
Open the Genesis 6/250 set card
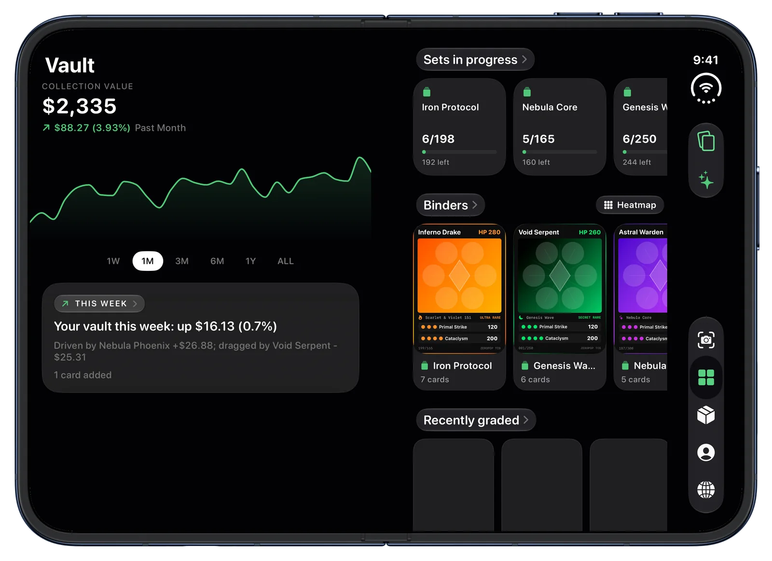[641, 127]
